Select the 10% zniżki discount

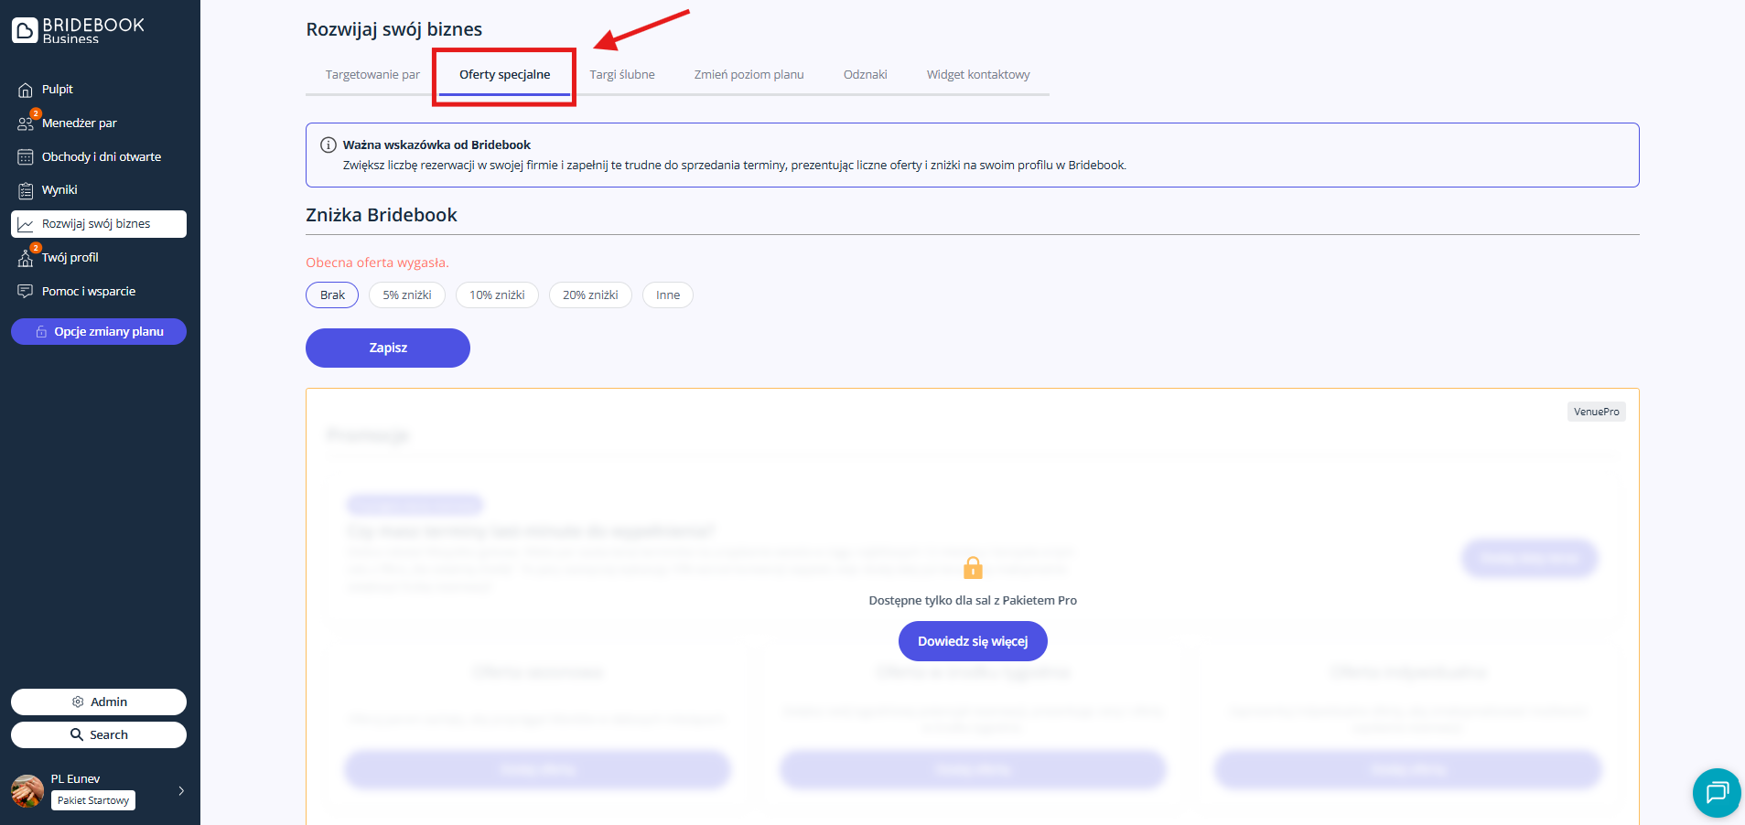(x=497, y=295)
